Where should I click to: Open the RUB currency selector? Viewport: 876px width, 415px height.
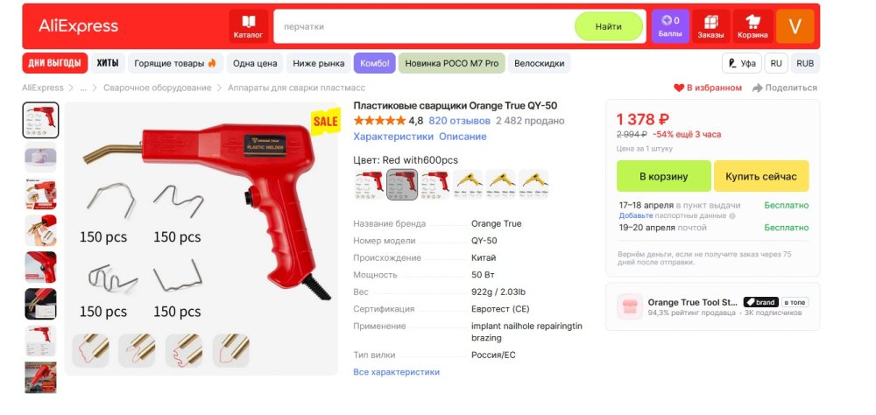(x=805, y=63)
